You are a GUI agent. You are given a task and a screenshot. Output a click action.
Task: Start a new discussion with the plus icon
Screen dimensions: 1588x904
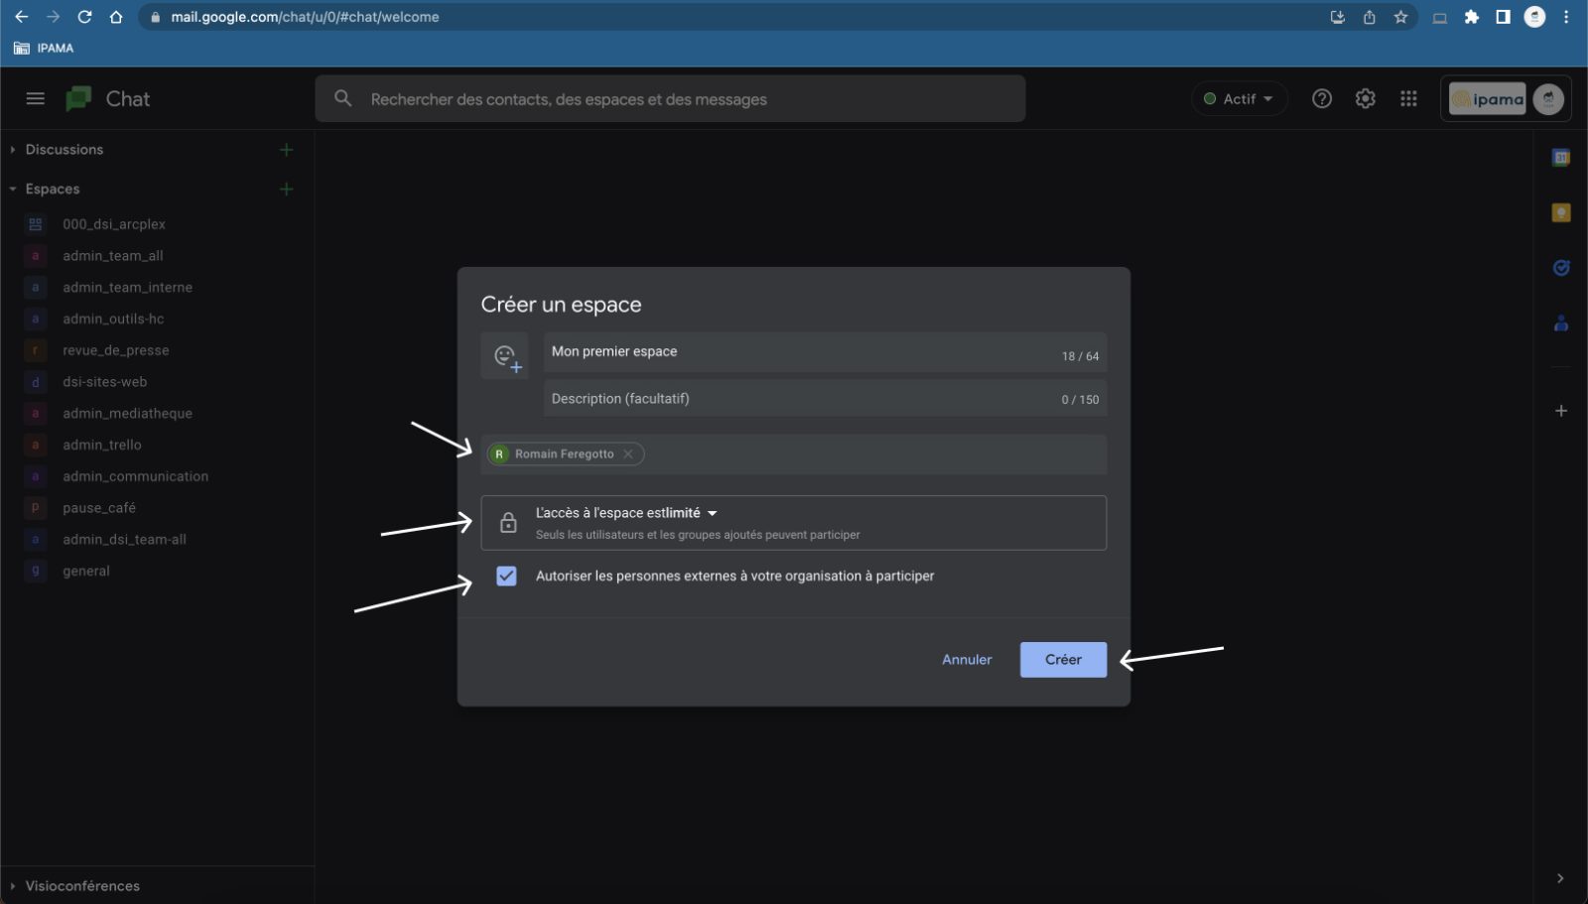pyautogui.click(x=286, y=150)
